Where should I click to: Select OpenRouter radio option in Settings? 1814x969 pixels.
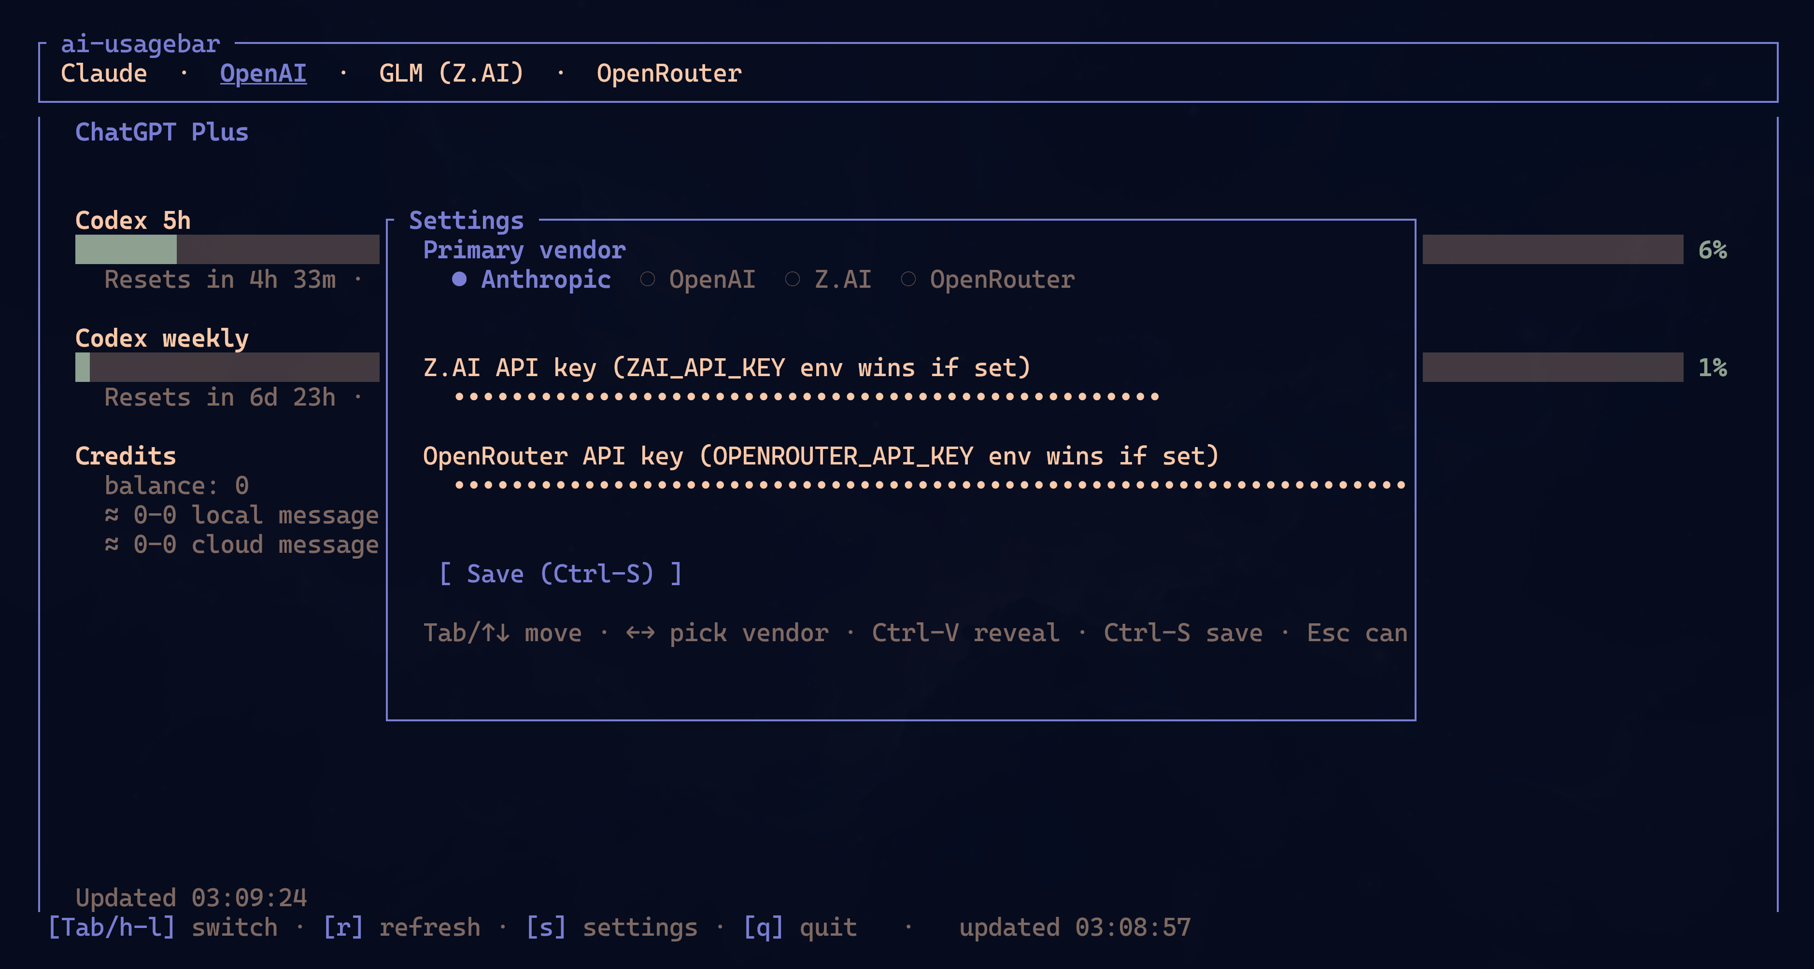(x=988, y=280)
